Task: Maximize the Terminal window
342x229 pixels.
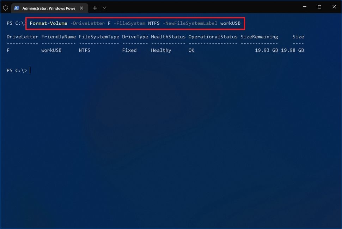Action: coord(319,7)
